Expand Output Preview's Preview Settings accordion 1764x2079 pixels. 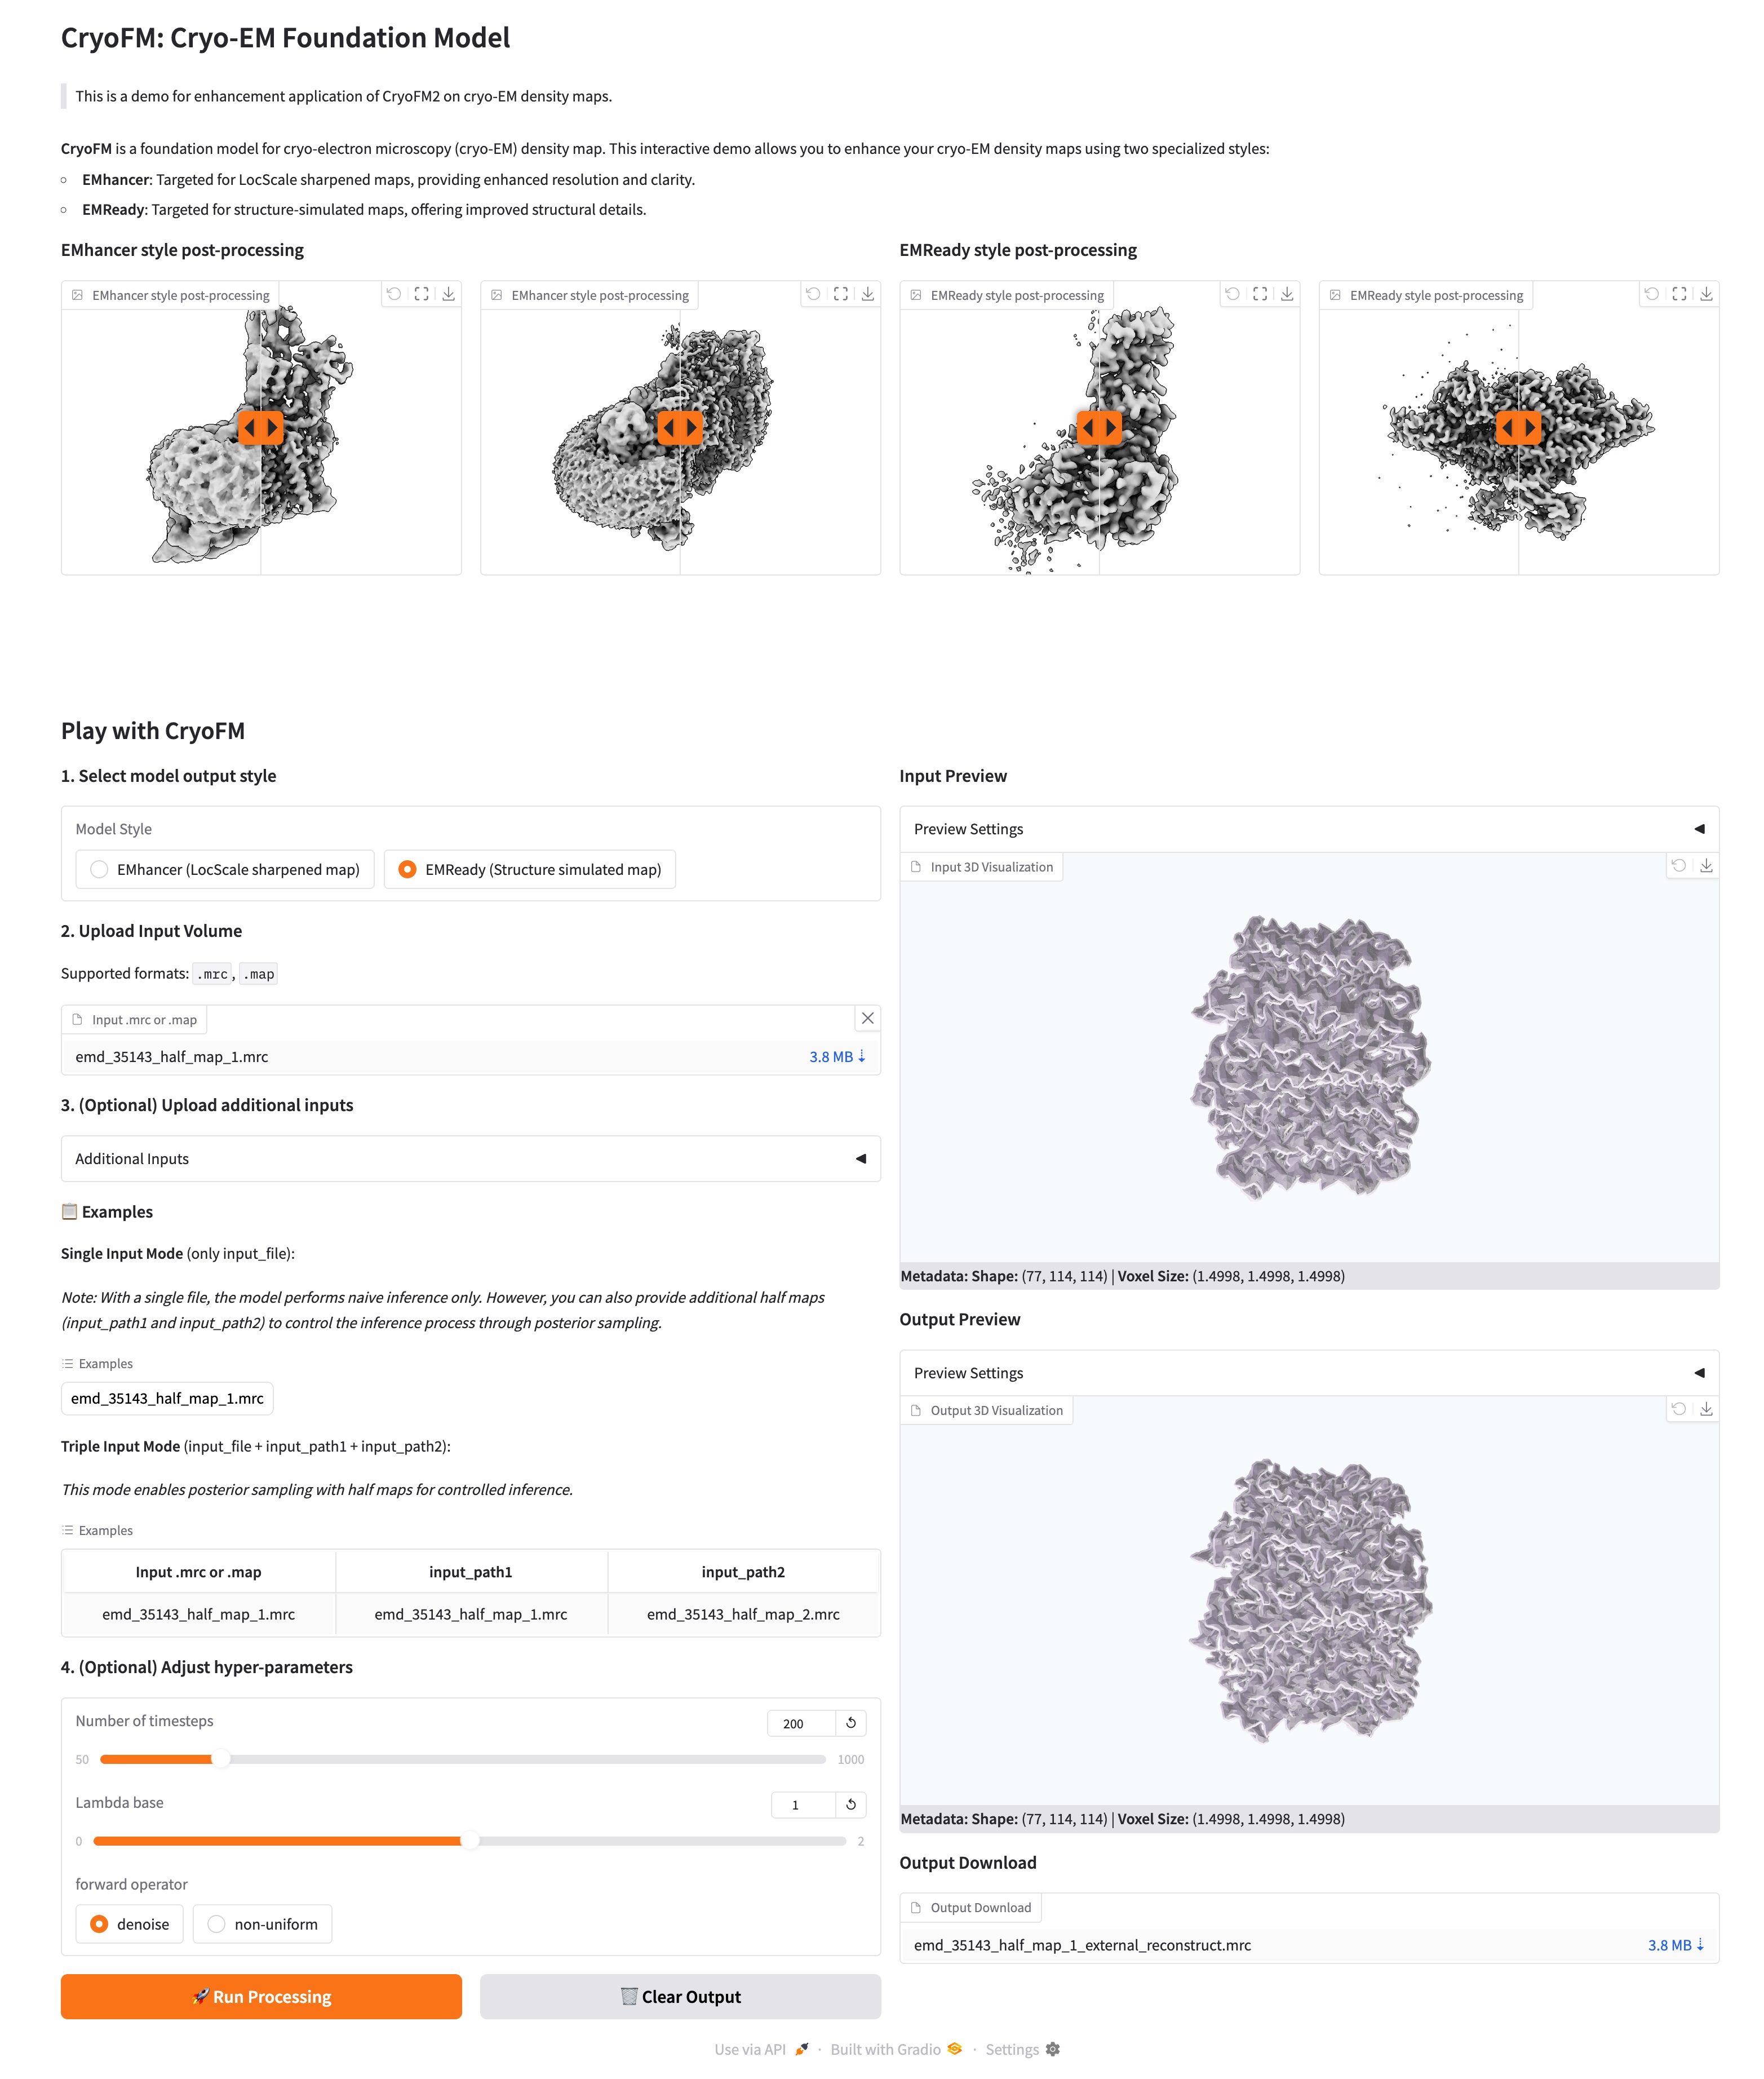tap(1308, 1373)
